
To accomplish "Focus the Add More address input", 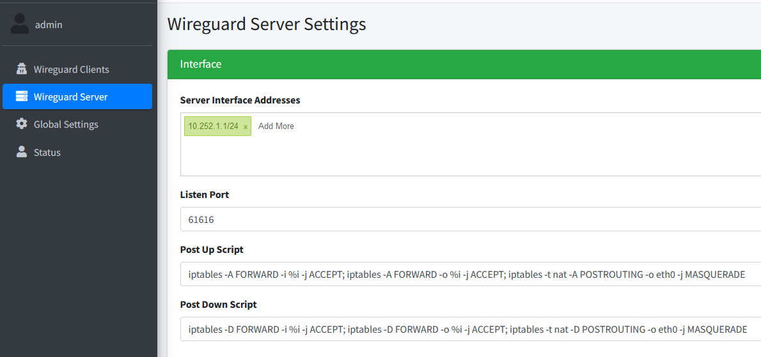I will tap(276, 126).
